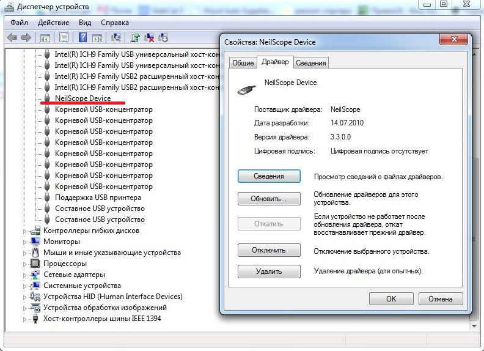The width and height of the screenshot is (484, 351).
Task: Open the Действие menu
Action: click(x=53, y=23)
